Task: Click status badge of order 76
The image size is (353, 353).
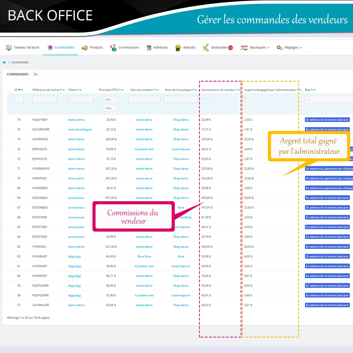Action: pos(327,120)
